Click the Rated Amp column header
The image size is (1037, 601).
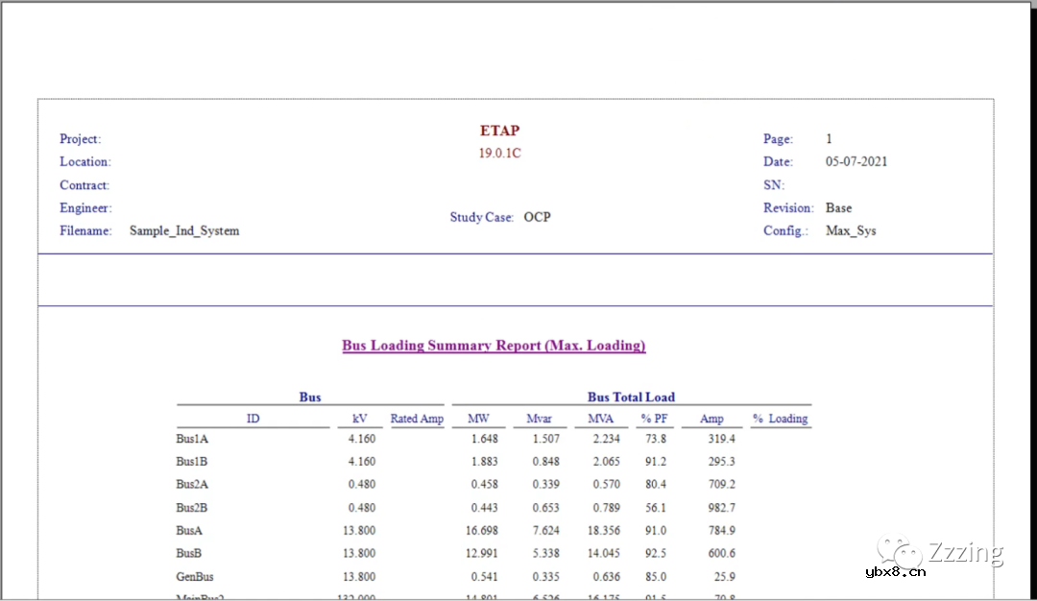click(x=417, y=419)
